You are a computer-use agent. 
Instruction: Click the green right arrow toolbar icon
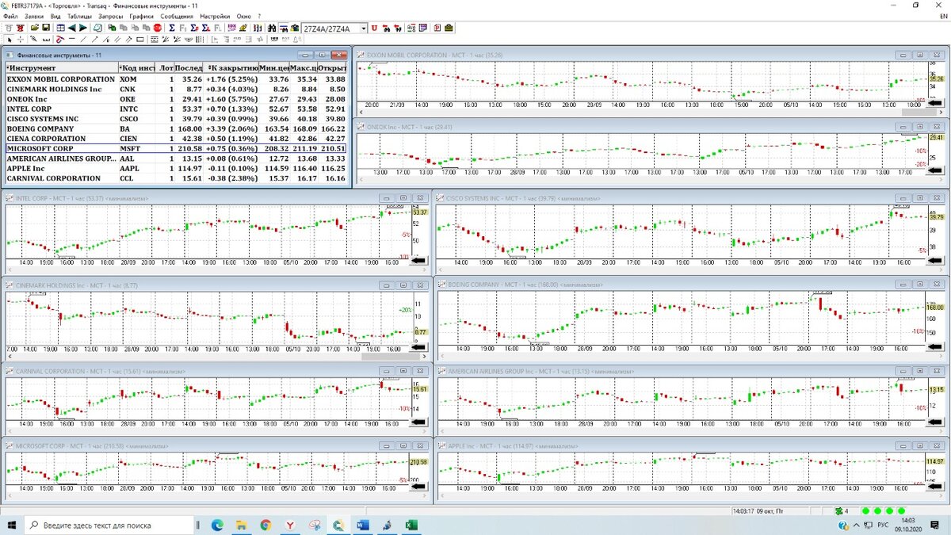(x=83, y=28)
